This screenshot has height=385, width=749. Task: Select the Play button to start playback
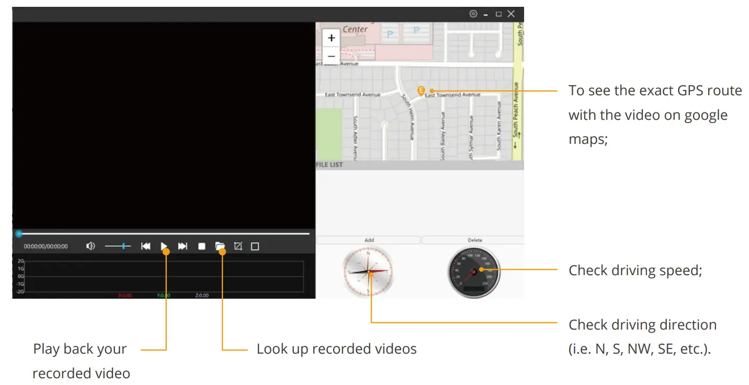(164, 246)
